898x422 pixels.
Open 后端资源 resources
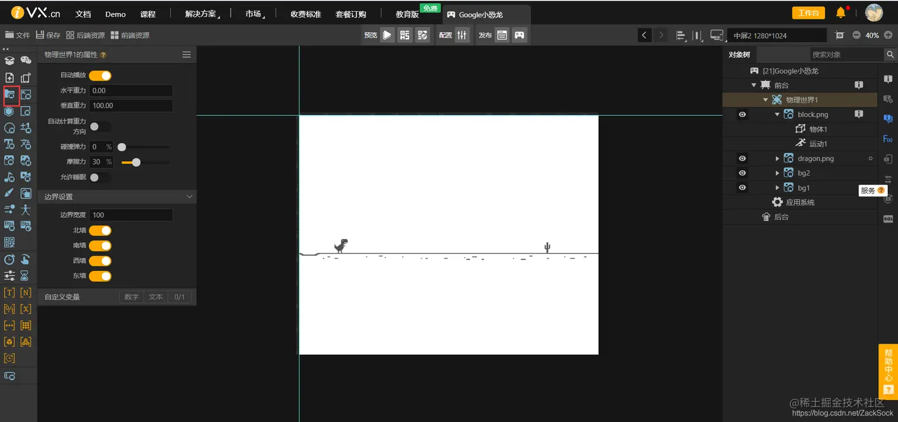(86, 35)
